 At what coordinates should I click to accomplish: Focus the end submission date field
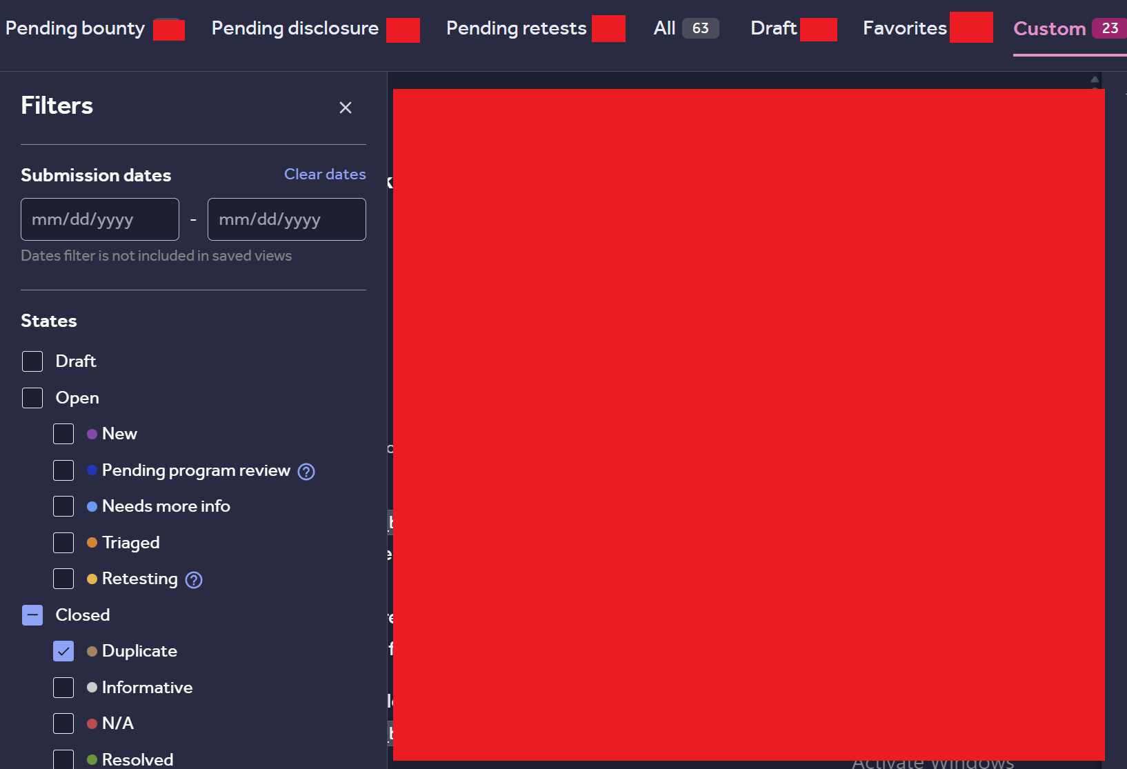[x=287, y=219]
